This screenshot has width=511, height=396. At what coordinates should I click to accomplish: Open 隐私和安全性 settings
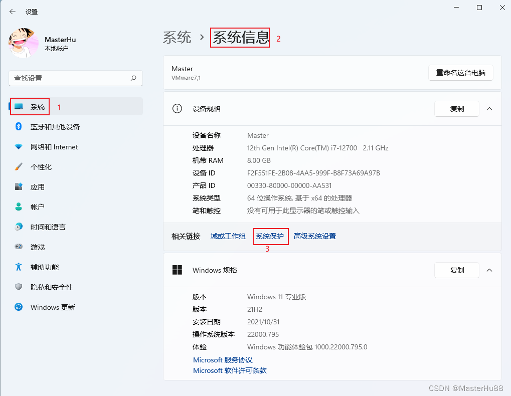pos(76,287)
